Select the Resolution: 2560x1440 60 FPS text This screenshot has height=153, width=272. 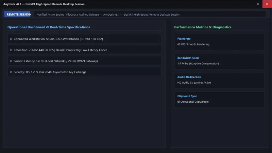(x=61, y=50)
